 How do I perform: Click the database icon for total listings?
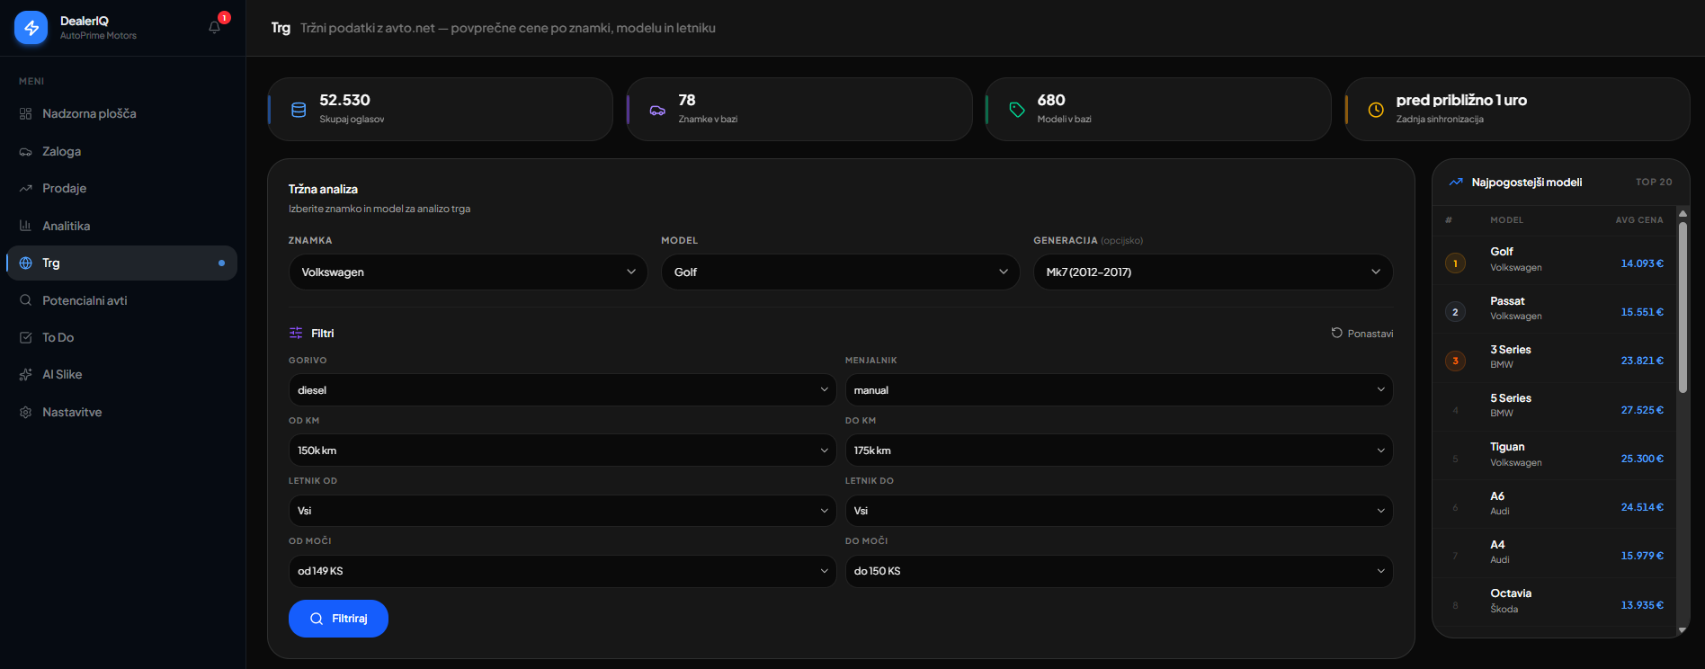(x=299, y=110)
